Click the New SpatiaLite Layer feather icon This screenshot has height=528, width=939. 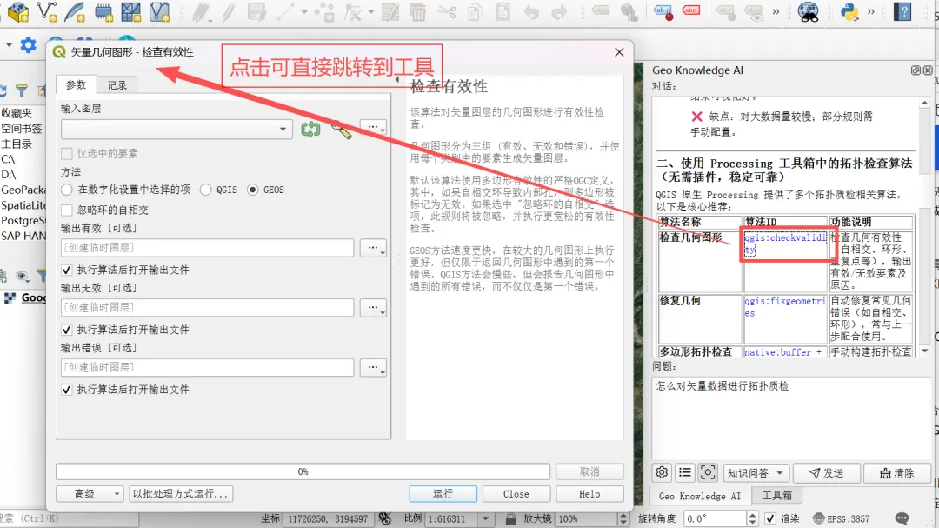(75, 11)
